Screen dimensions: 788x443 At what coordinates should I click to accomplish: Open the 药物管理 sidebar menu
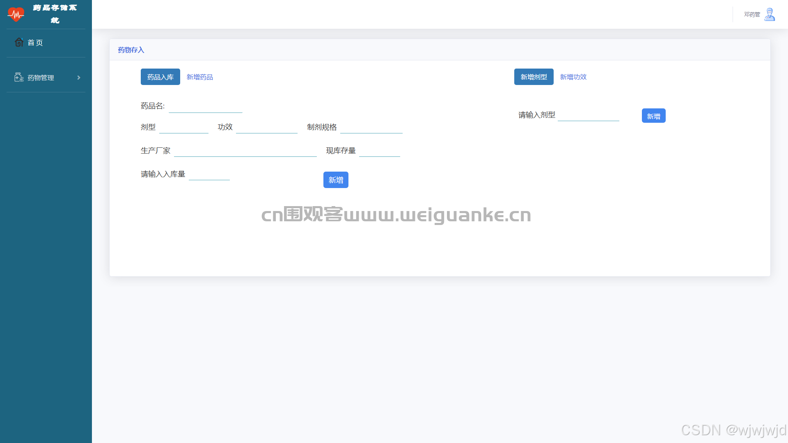pyautogui.click(x=46, y=78)
